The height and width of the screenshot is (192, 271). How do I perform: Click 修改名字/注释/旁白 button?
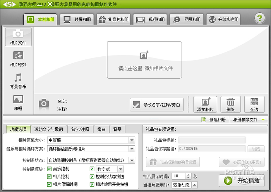pyautogui.click(x=156, y=104)
